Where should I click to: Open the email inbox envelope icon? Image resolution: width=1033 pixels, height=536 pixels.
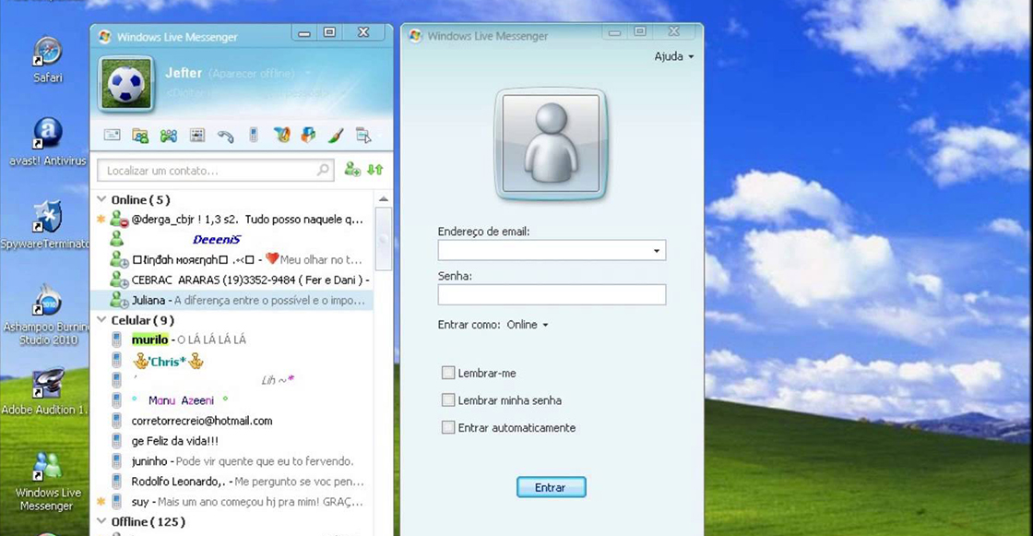tap(112, 136)
